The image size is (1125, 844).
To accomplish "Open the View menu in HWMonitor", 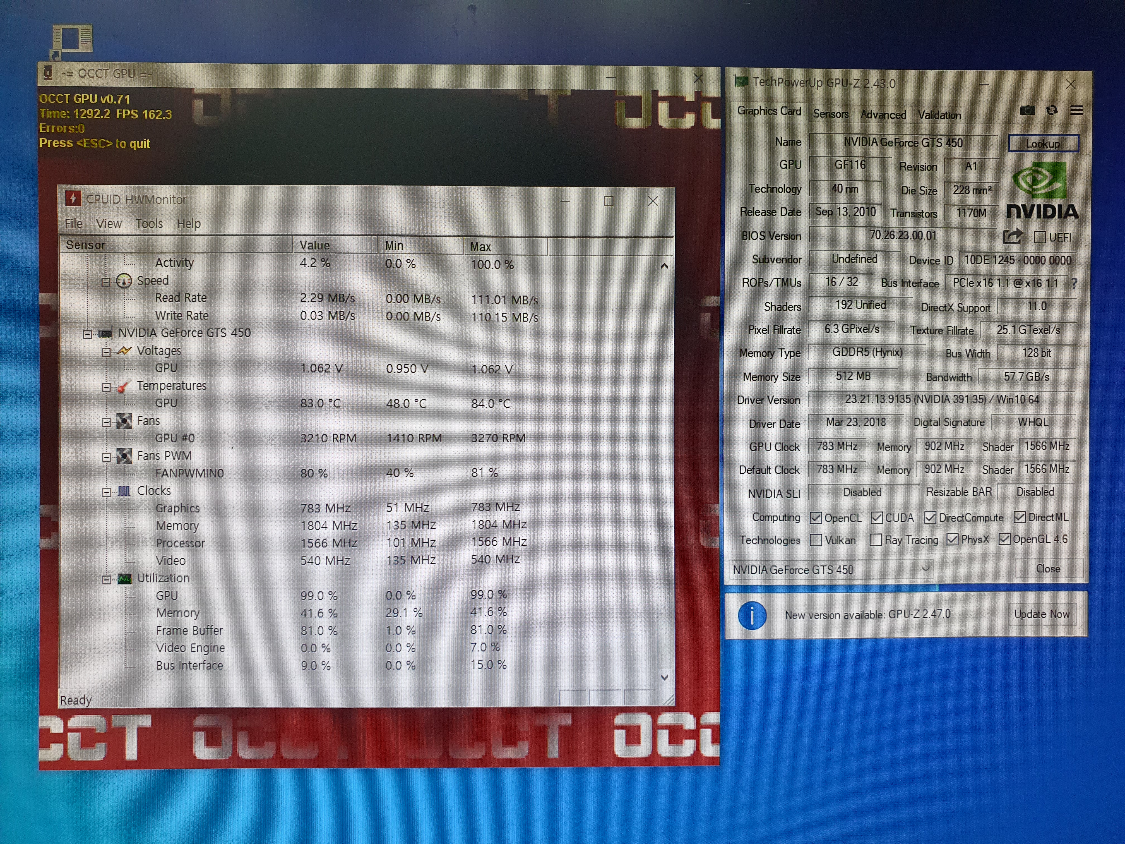I will tap(109, 224).
